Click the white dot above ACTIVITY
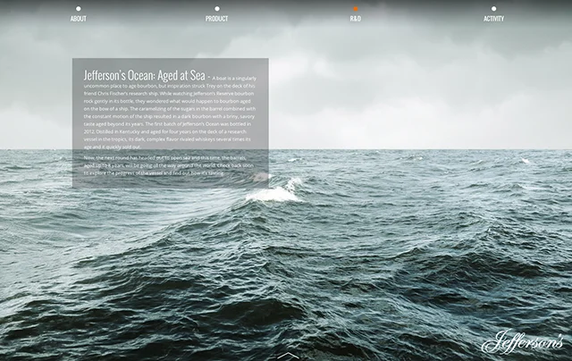 pyautogui.click(x=493, y=8)
